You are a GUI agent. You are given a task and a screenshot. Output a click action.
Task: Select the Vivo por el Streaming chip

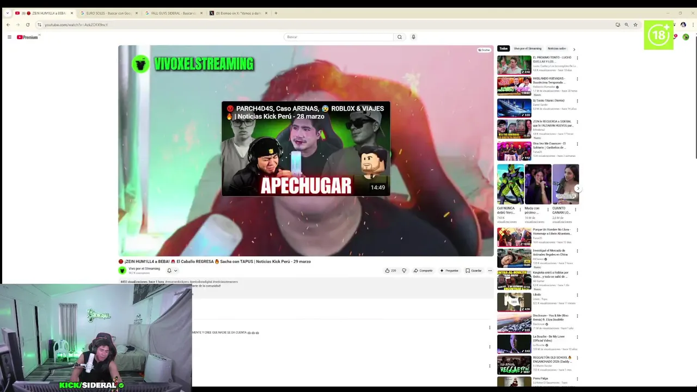click(x=528, y=48)
